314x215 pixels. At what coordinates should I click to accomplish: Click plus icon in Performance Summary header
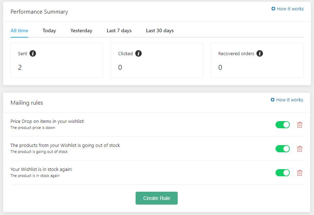click(x=273, y=9)
